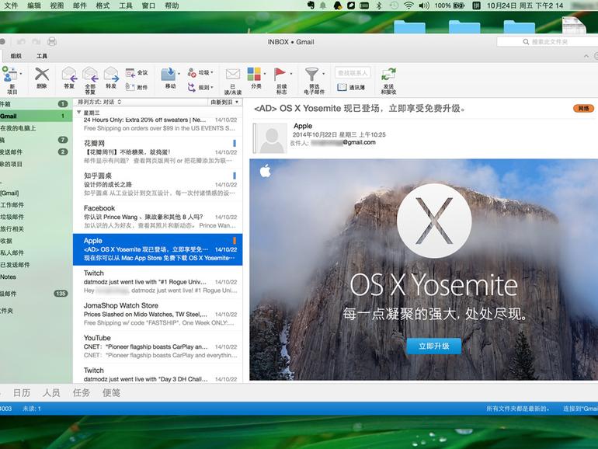598x449 pixels.
Task: Collapse the 星期三 group triangle
Action: 79,113
